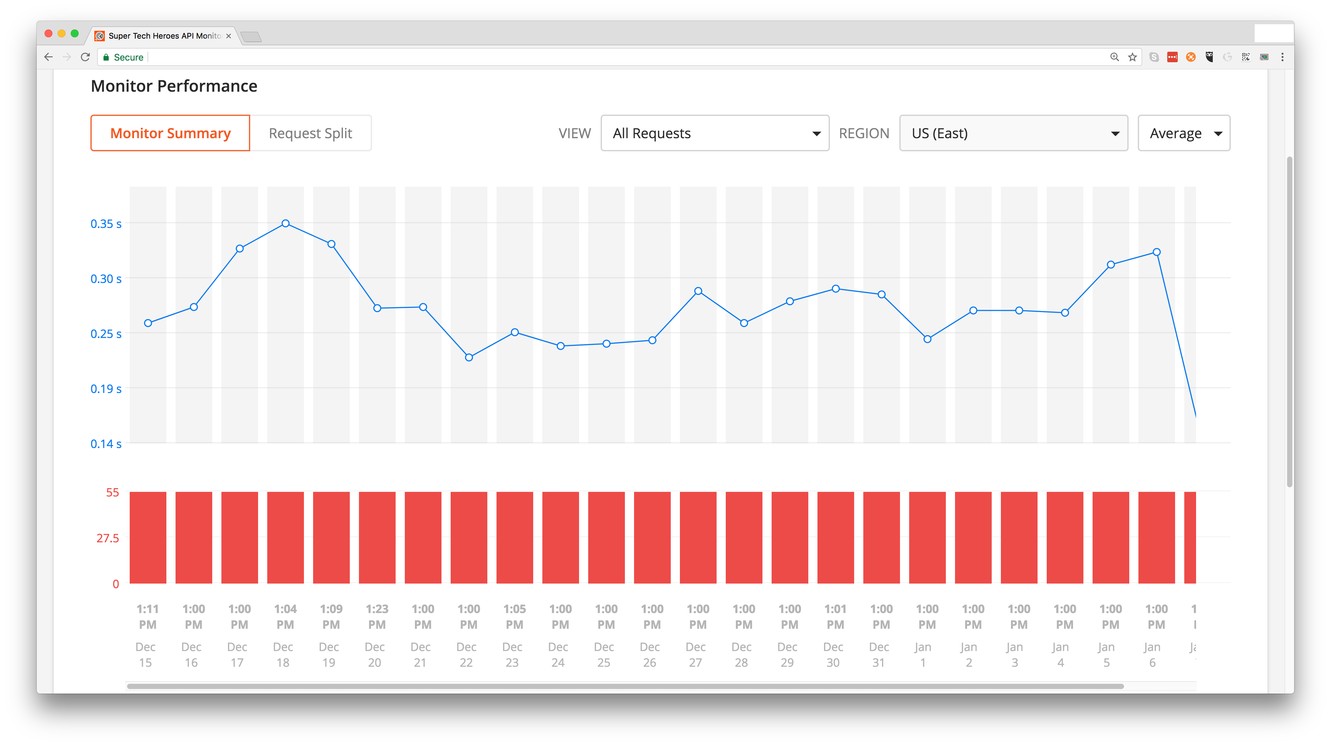Click the QR code extension icon
The height and width of the screenshot is (746, 1331).
tap(1246, 57)
